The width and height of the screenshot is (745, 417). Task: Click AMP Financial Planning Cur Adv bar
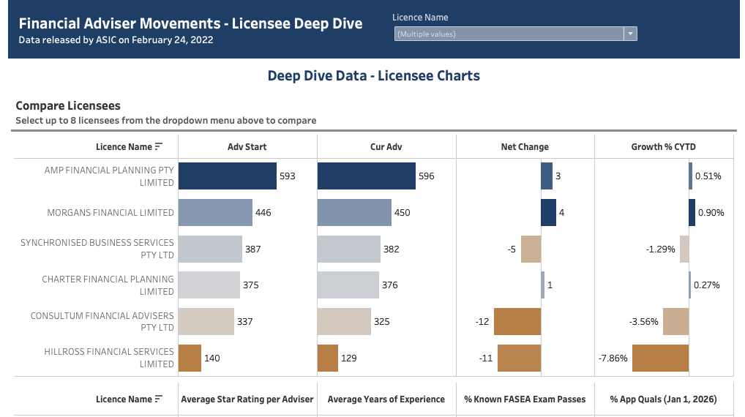[367, 176]
